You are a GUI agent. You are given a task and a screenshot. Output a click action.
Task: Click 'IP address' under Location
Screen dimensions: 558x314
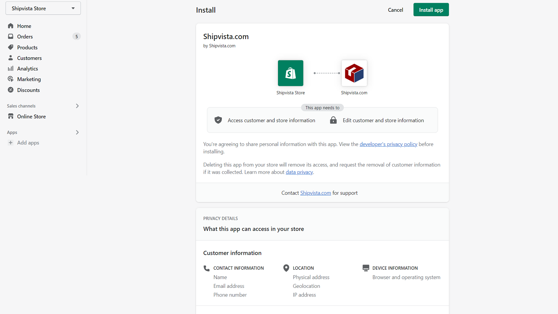click(x=304, y=295)
